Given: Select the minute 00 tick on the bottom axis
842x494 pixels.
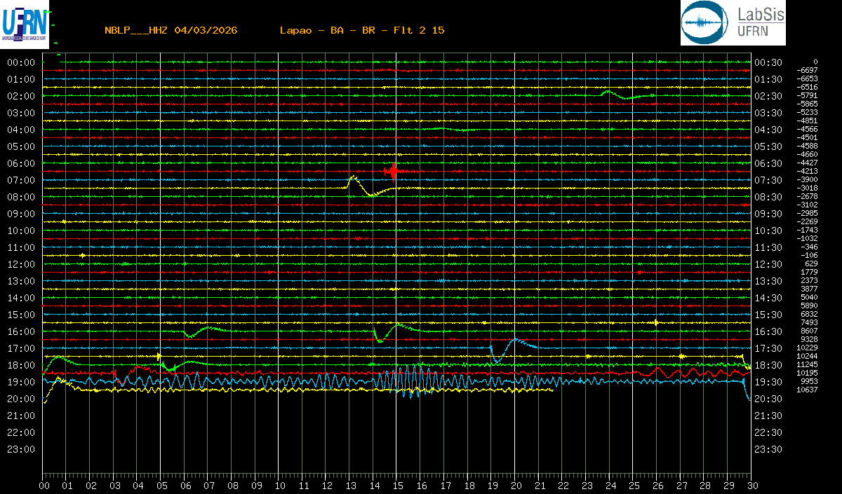Looking at the screenshot, I should tap(44, 485).
